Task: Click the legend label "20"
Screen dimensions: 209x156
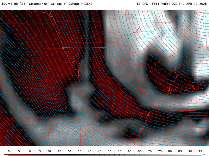Action: pyautogui.click(x=49, y=151)
